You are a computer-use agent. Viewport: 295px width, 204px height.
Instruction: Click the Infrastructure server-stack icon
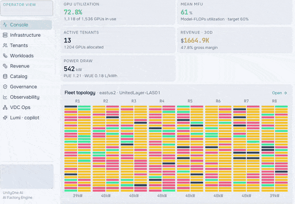[5, 35]
